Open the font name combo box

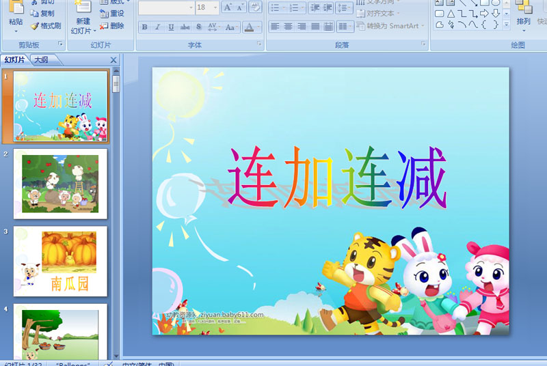[x=166, y=8]
